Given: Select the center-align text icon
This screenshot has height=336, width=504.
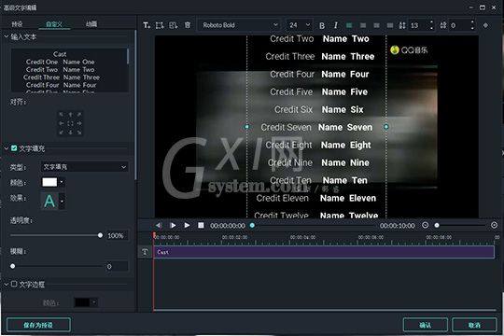Looking at the screenshot, I should (363, 25).
